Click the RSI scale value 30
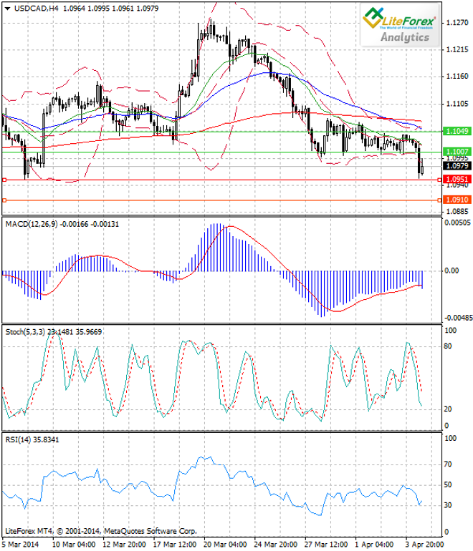 pyautogui.click(x=448, y=505)
